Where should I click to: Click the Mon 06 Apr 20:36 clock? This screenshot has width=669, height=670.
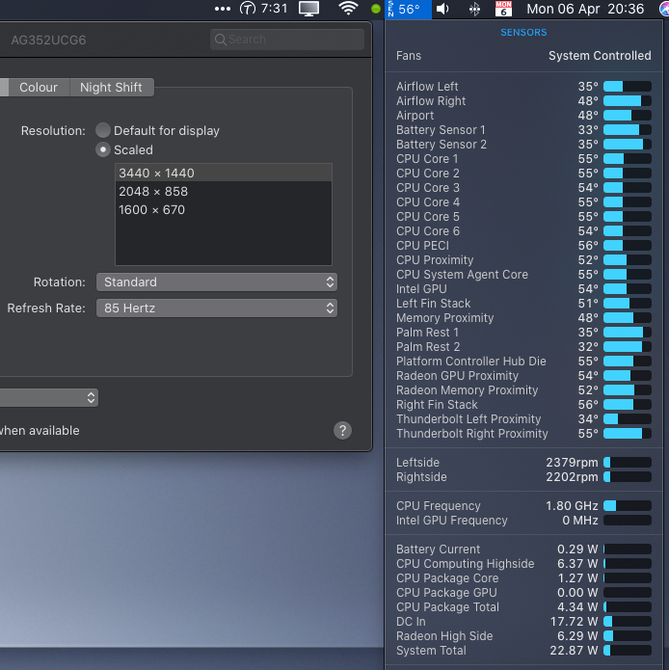click(x=585, y=9)
